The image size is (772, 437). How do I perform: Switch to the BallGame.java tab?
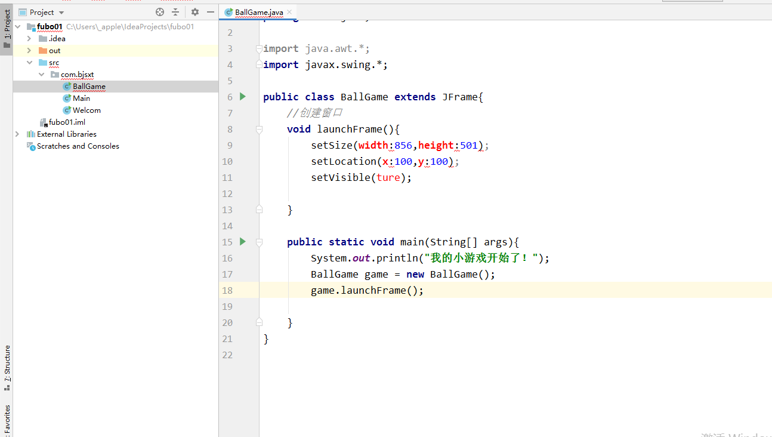[x=258, y=12]
